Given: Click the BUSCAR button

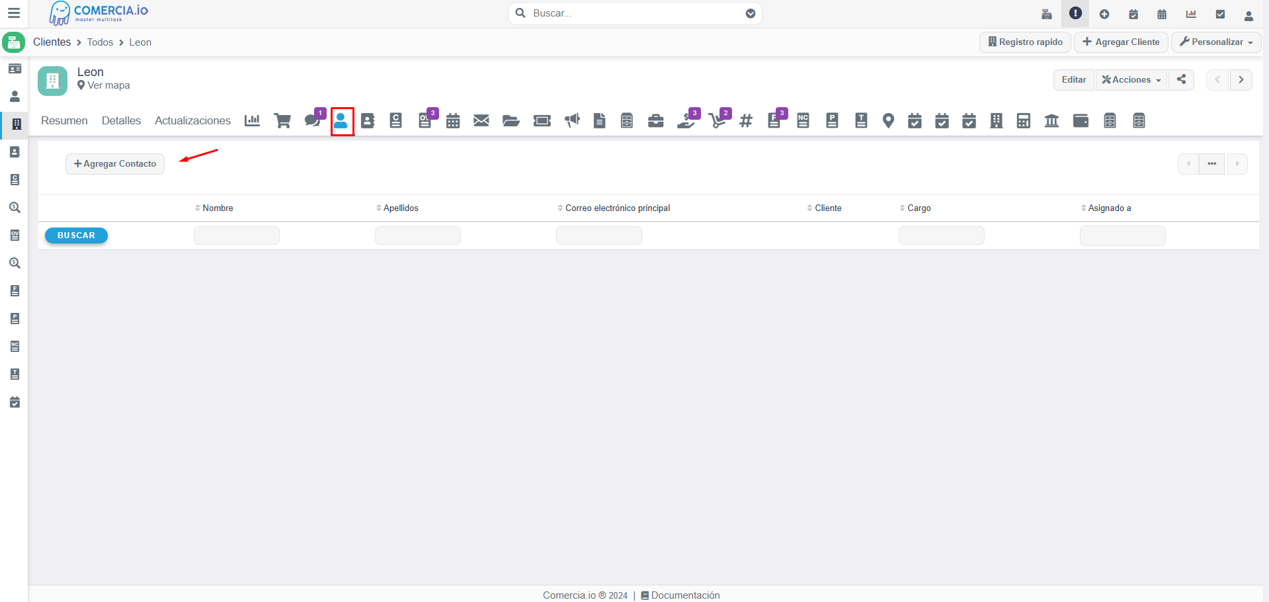Looking at the screenshot, I should coord(76,236).
